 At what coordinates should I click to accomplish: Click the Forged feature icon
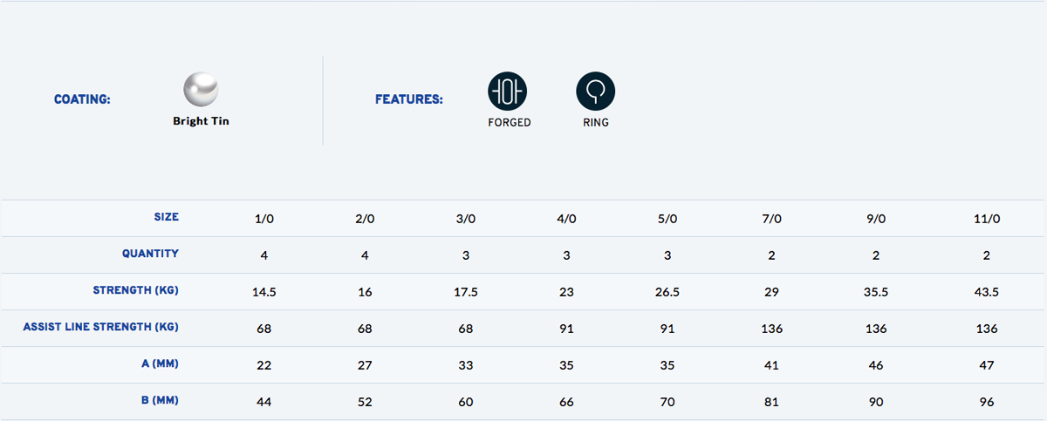507,91
